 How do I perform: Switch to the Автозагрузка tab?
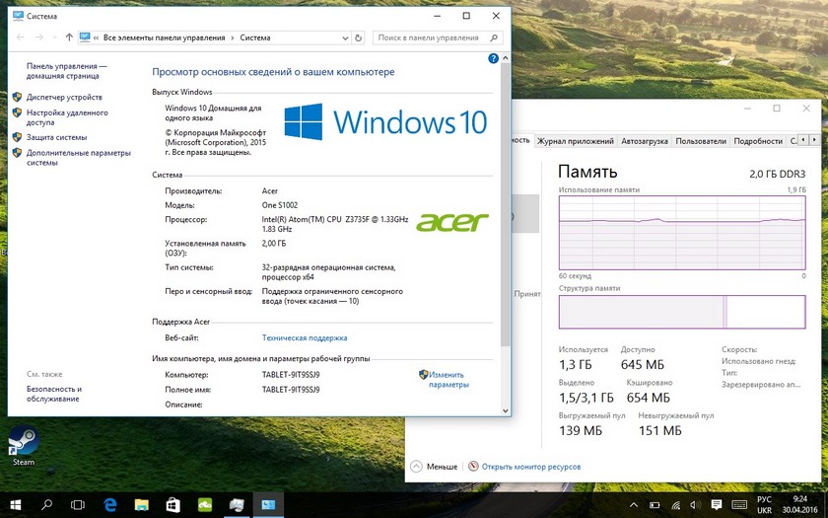coord(645,141)
